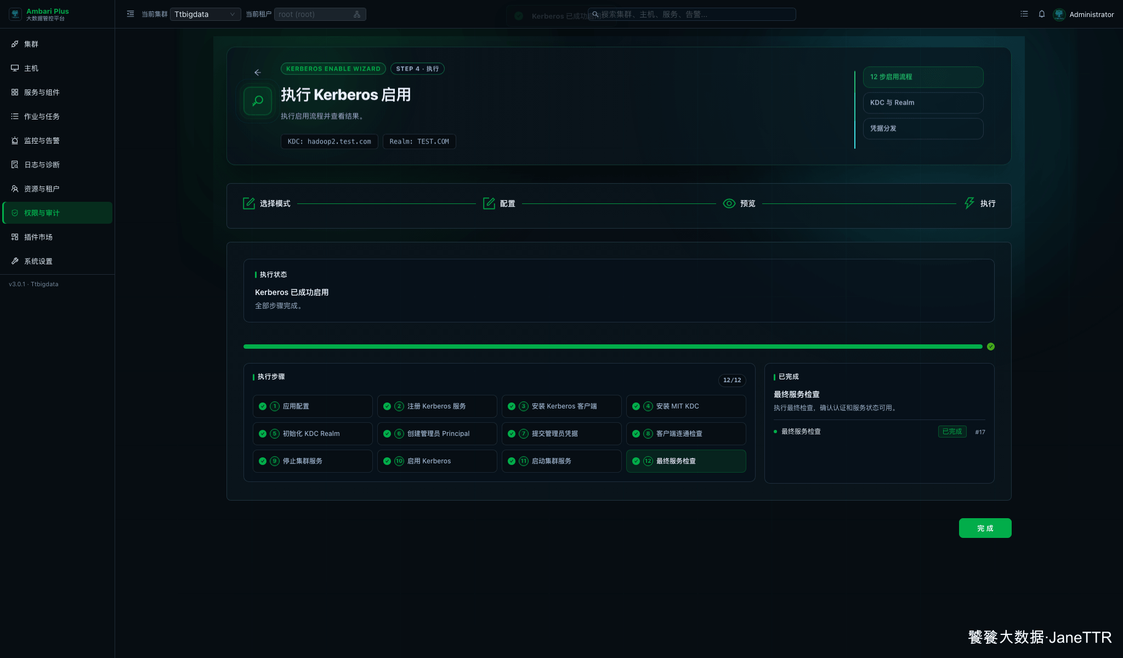Click the global search input field
The image size is (1123, 658).
[691, 14]
